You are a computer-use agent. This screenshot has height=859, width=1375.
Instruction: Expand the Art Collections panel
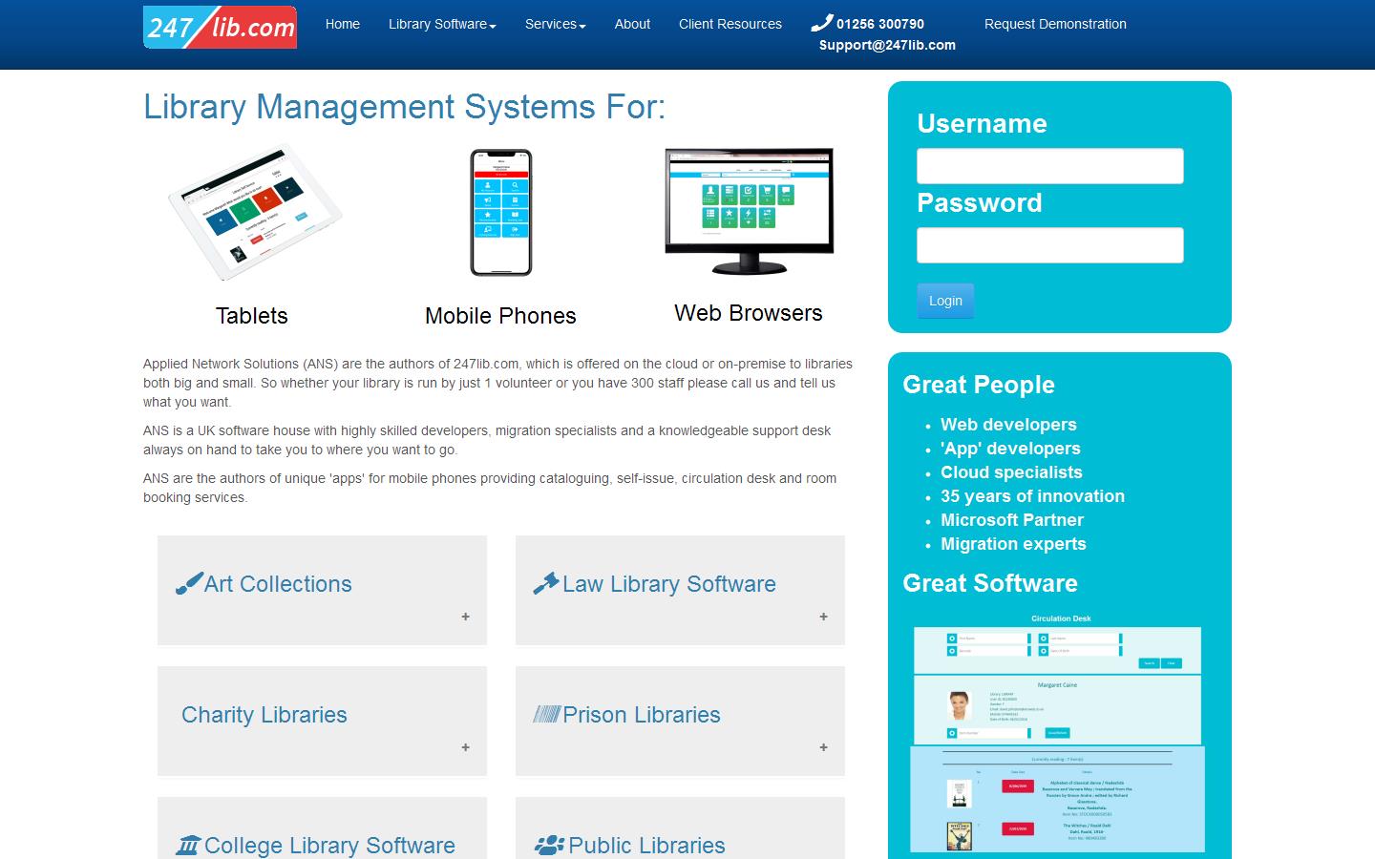coord(465,617)
